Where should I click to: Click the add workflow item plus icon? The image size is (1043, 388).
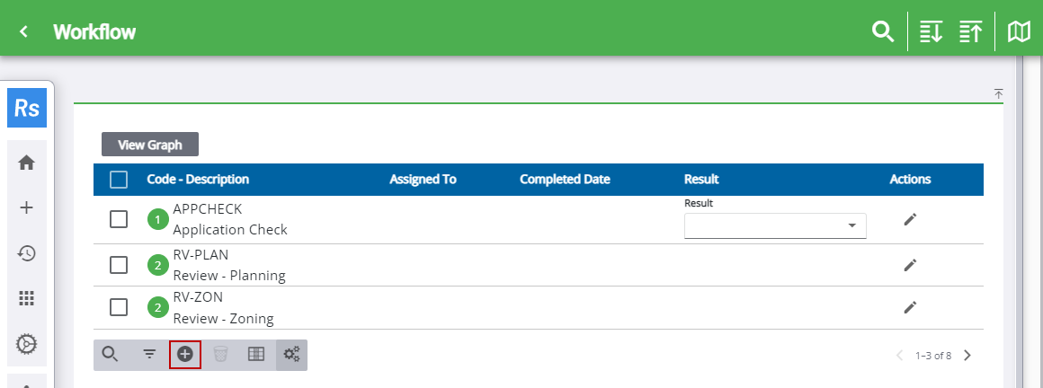[x=184, y=354]
